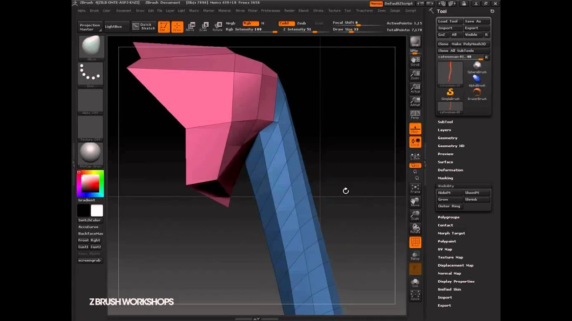Toggle PolyF wireframe display
The width and height of the screenshot is (572, 321).
click(415, 242)
